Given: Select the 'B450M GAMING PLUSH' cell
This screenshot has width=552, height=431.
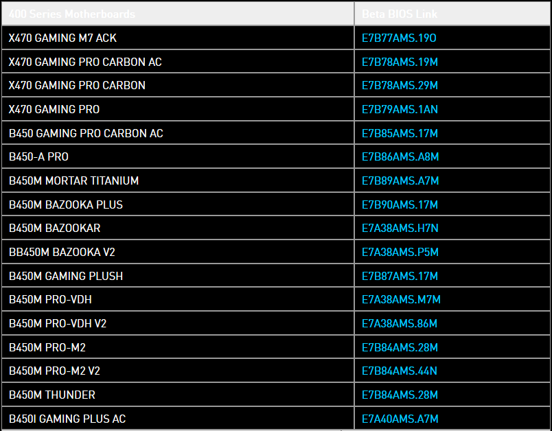Looking at the screenshot, I should [x=178, y=276].
